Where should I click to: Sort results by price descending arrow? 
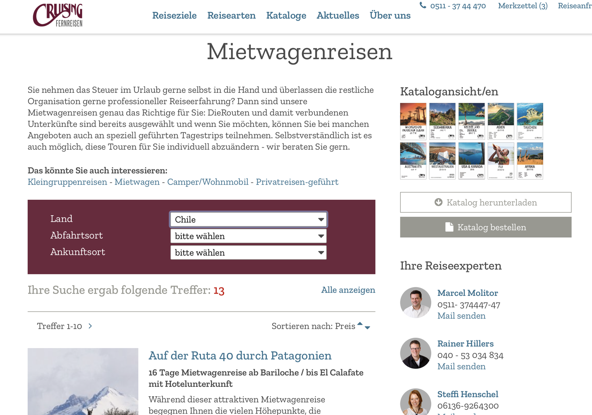[367, 328]
